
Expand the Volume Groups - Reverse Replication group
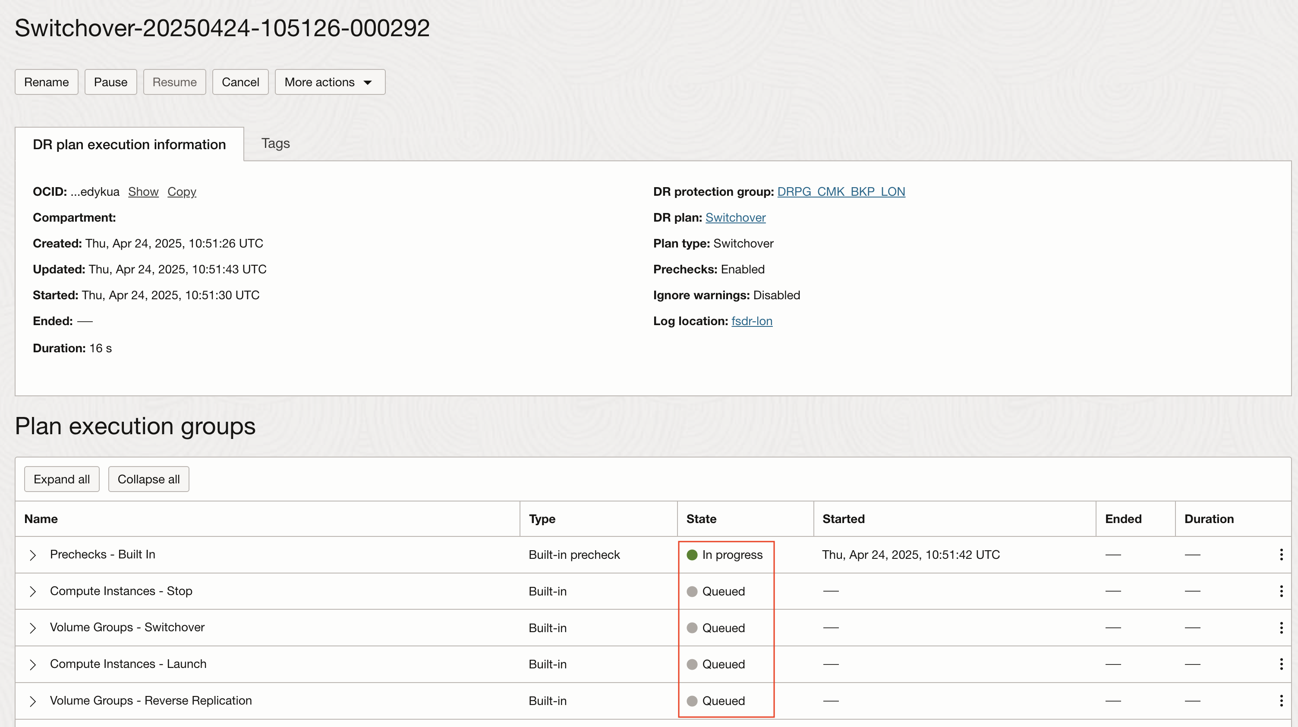33,700
